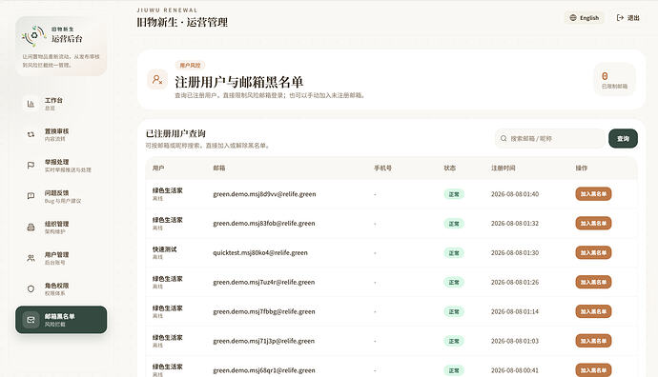Viewport: 658px width, 377px height.
Task: Focus the 搜索邮箱/昵称 search field
Action: pyautogui.click(x=550, y=138)
